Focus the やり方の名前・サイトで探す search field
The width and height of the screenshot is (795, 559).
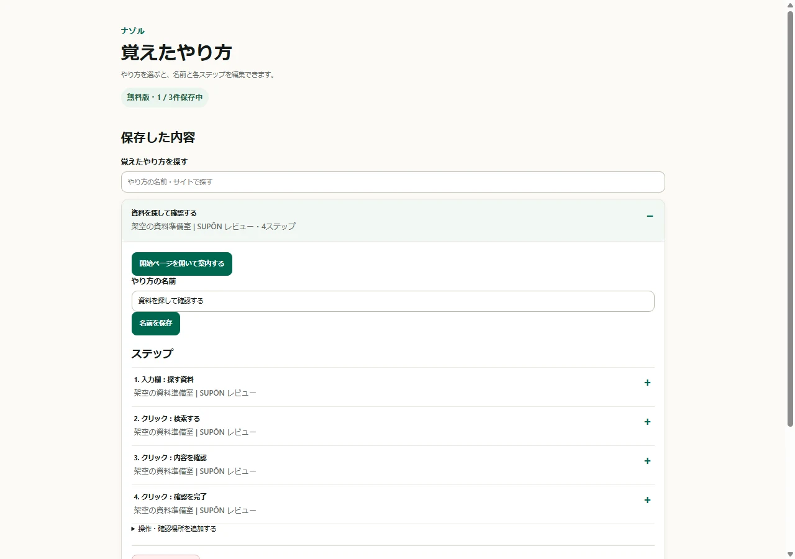(x=393, y=182)
